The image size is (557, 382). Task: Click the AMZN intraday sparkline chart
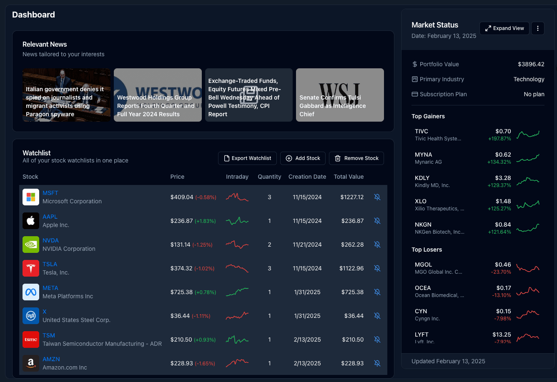[237, 363]
